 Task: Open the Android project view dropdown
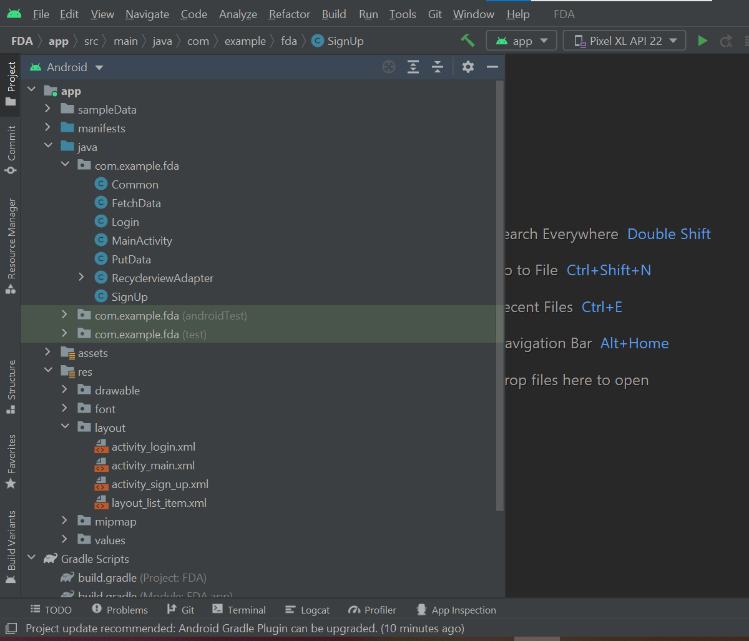tap(67, 67)
